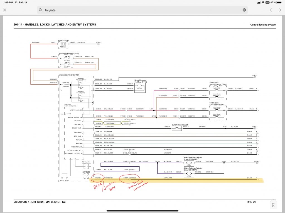Select the "MS CAN L" label
Image resolution: width=285 pixels, height=213 pixels.
pos(78,124)
